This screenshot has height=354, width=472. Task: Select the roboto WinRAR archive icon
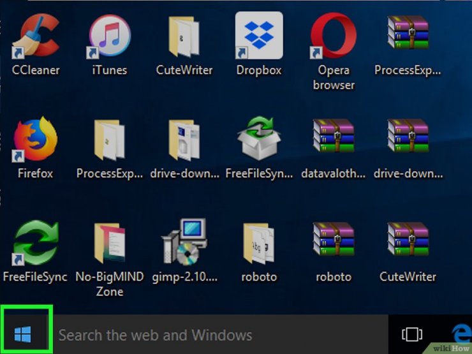point(333,239)
